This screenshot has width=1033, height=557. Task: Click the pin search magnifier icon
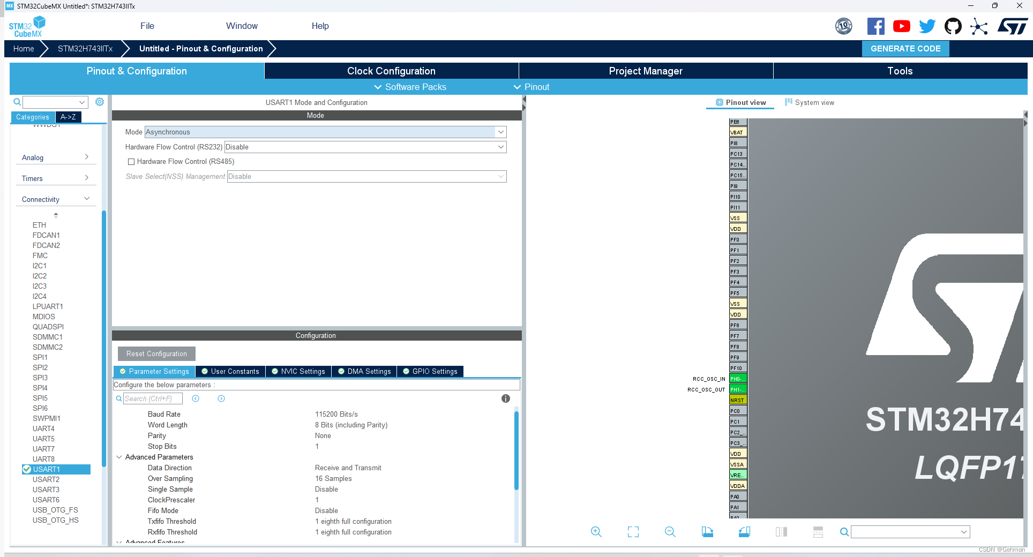click(x=844, y=532)
